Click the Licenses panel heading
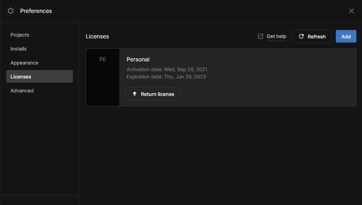The image size is (362, 205). (97, 36)
